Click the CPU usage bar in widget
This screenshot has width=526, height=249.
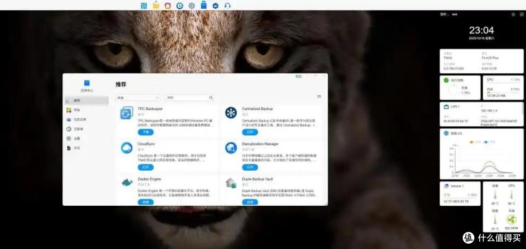pyautogui.click(x=503, y=83)
